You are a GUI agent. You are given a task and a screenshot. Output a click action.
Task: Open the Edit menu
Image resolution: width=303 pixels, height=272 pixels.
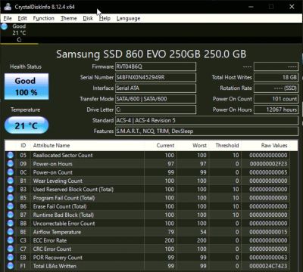[22, 18]
